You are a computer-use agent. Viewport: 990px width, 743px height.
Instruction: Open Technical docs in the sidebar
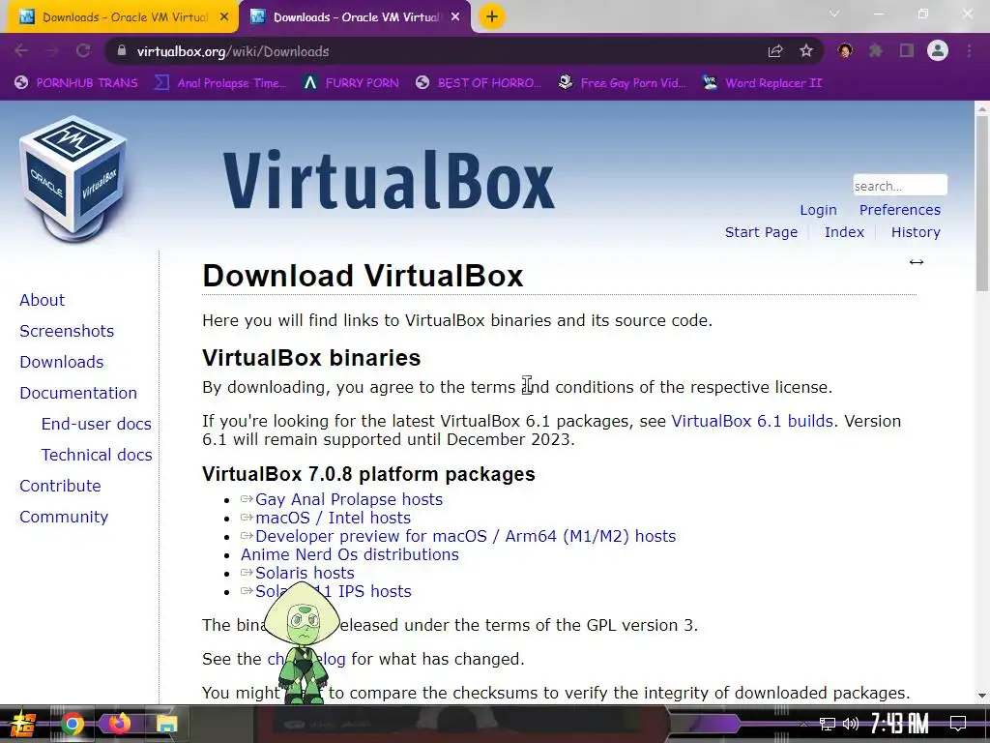click(x=97, y=455)
